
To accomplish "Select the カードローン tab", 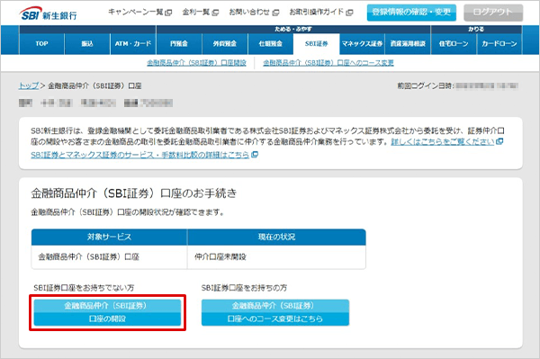I will (499, 44).
